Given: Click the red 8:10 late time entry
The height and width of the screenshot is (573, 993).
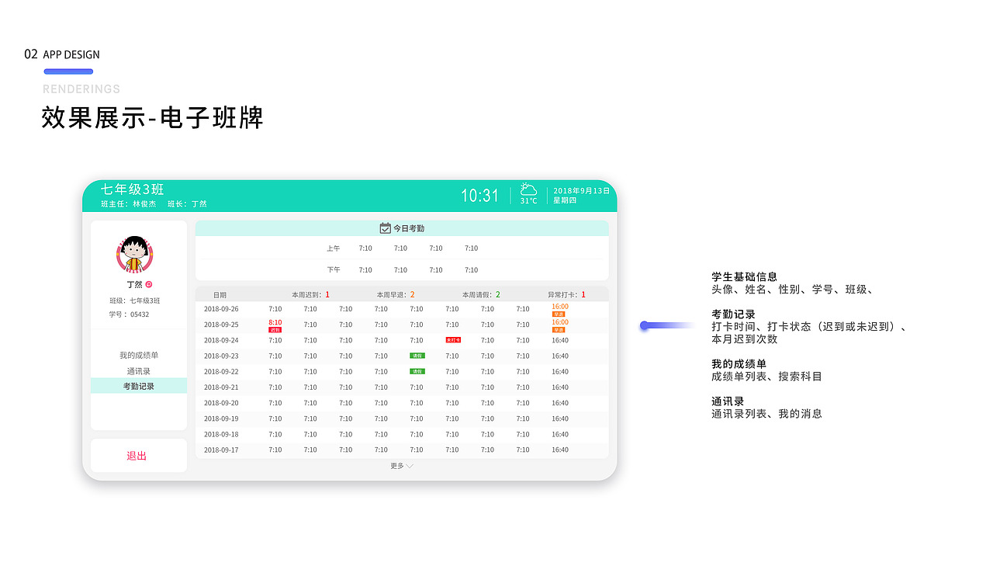Looking at the screenshot, I should pos(275,322).
